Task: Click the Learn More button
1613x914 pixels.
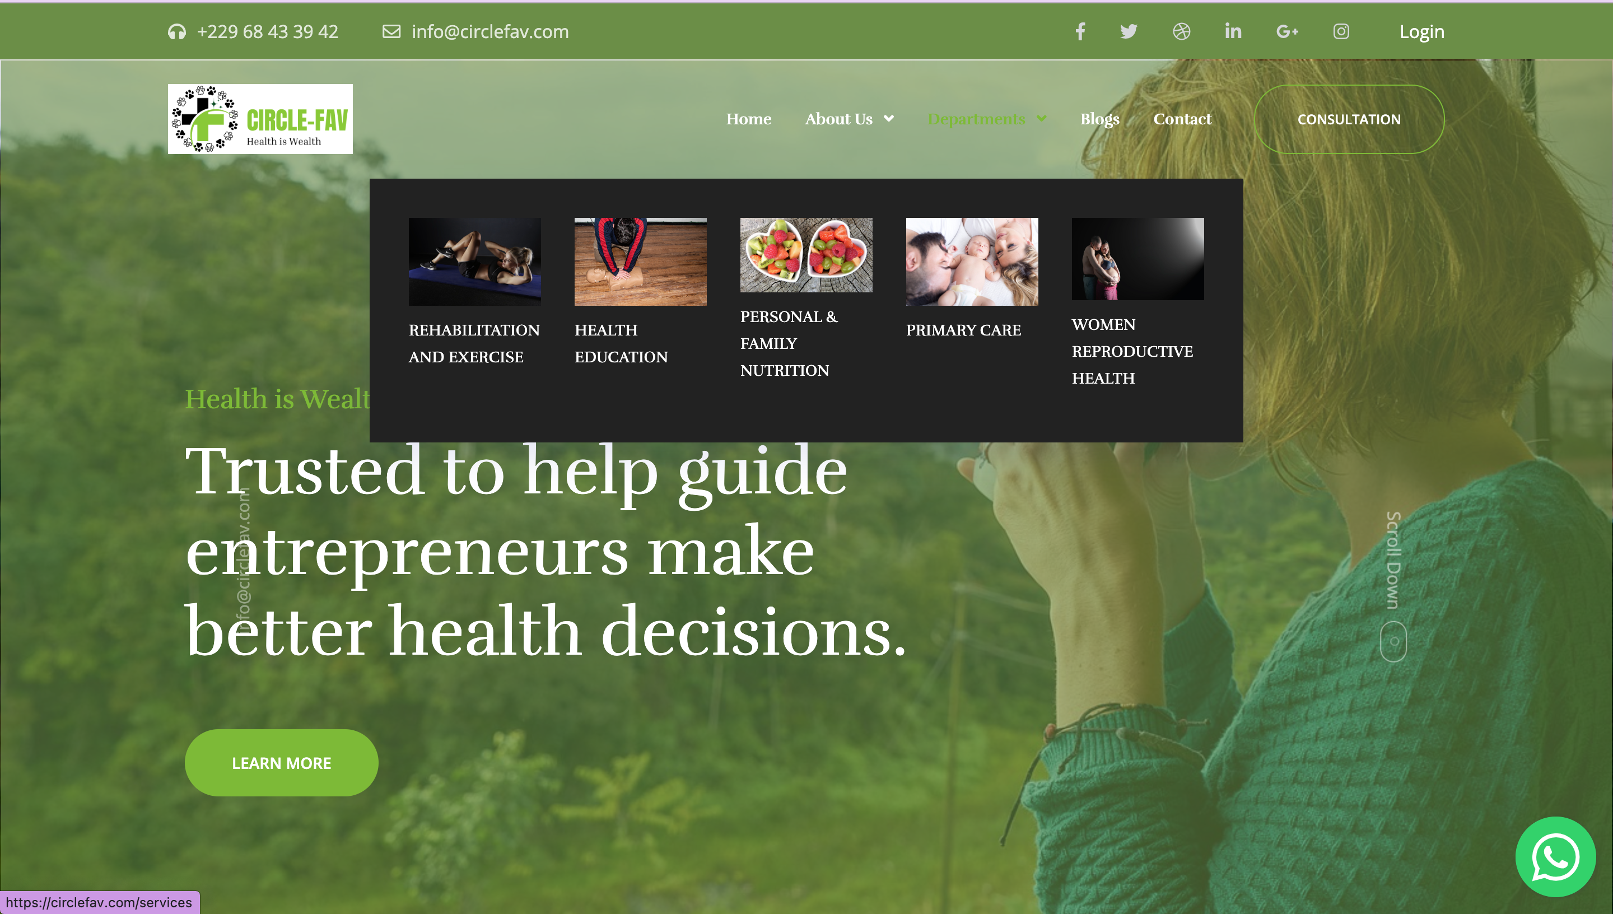Action: pyautogui.click(x=281, y=763)
